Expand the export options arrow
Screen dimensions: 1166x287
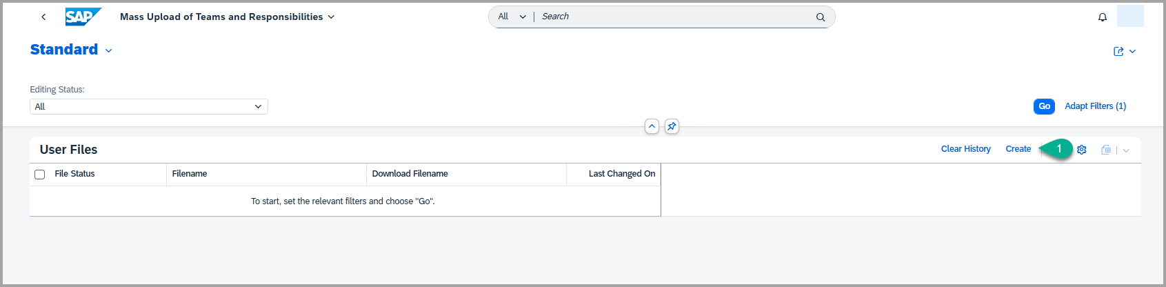pyautogui.click(x=1126, y=150)
